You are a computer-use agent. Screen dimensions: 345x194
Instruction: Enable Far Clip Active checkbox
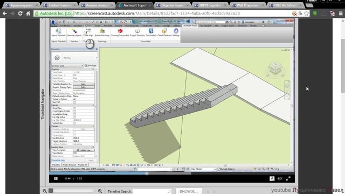pyautogui.click(x=74, y=117)
